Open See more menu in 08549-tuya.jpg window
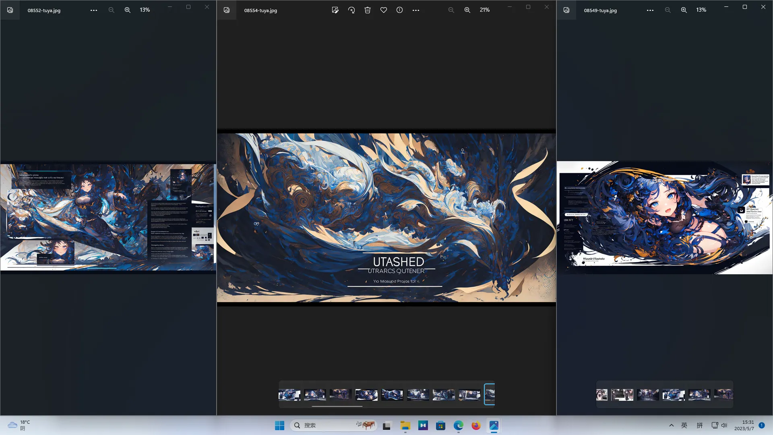The image size is (773, 435). coord(650,10)
